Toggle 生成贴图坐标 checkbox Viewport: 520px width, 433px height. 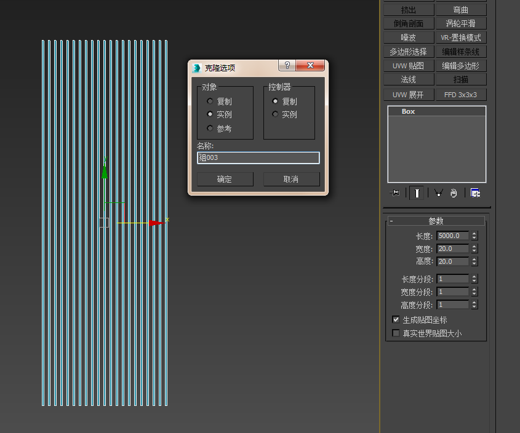click(x=396, y=320)
